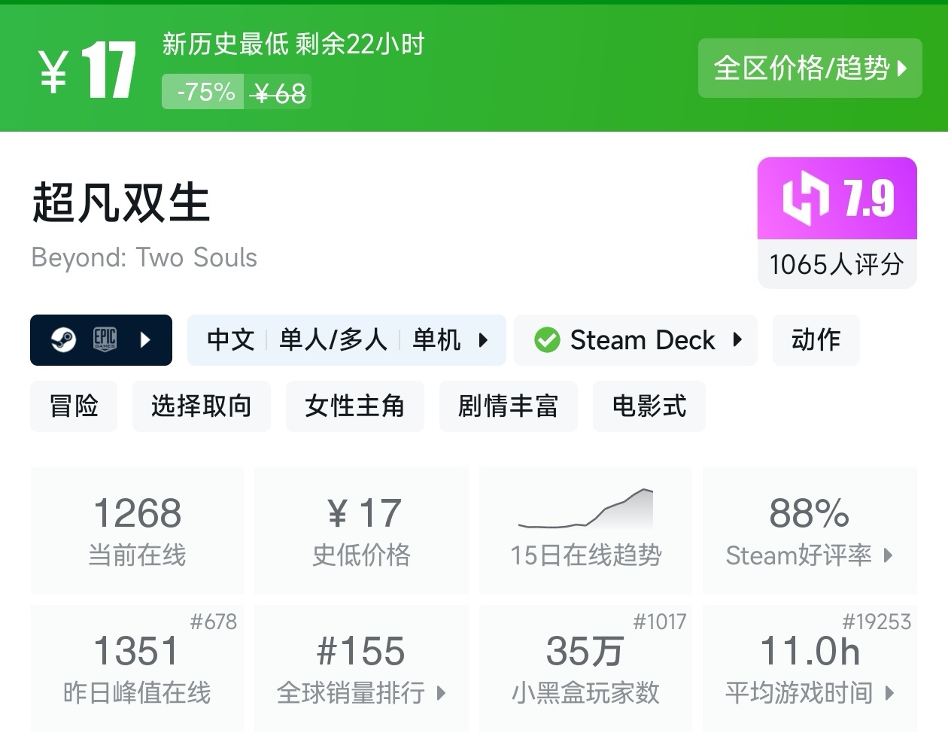Click the 35万 小黑盒玩家数 stat card
Image resolution: width=948 pixels, height=742 pixels.
coord(585,668)
